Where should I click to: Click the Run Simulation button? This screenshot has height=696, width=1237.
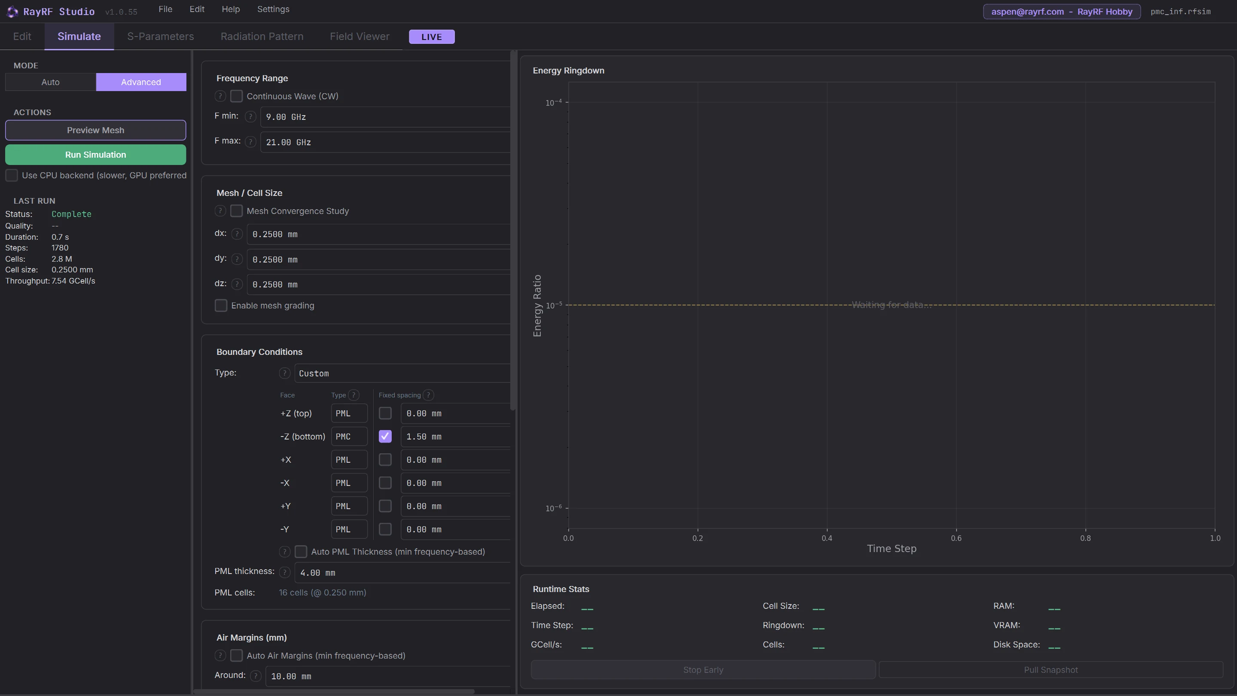pos(95,155)
